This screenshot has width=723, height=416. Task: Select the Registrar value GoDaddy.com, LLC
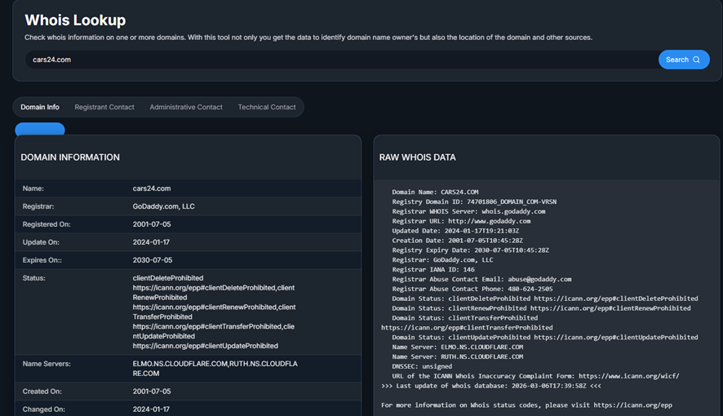pyautogui.click(x=164, y=206)
